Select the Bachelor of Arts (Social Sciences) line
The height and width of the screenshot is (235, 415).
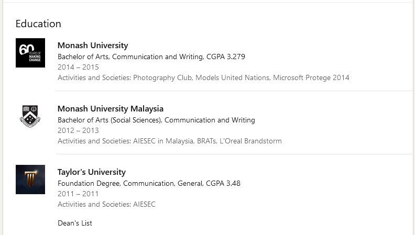pos(156,120)
